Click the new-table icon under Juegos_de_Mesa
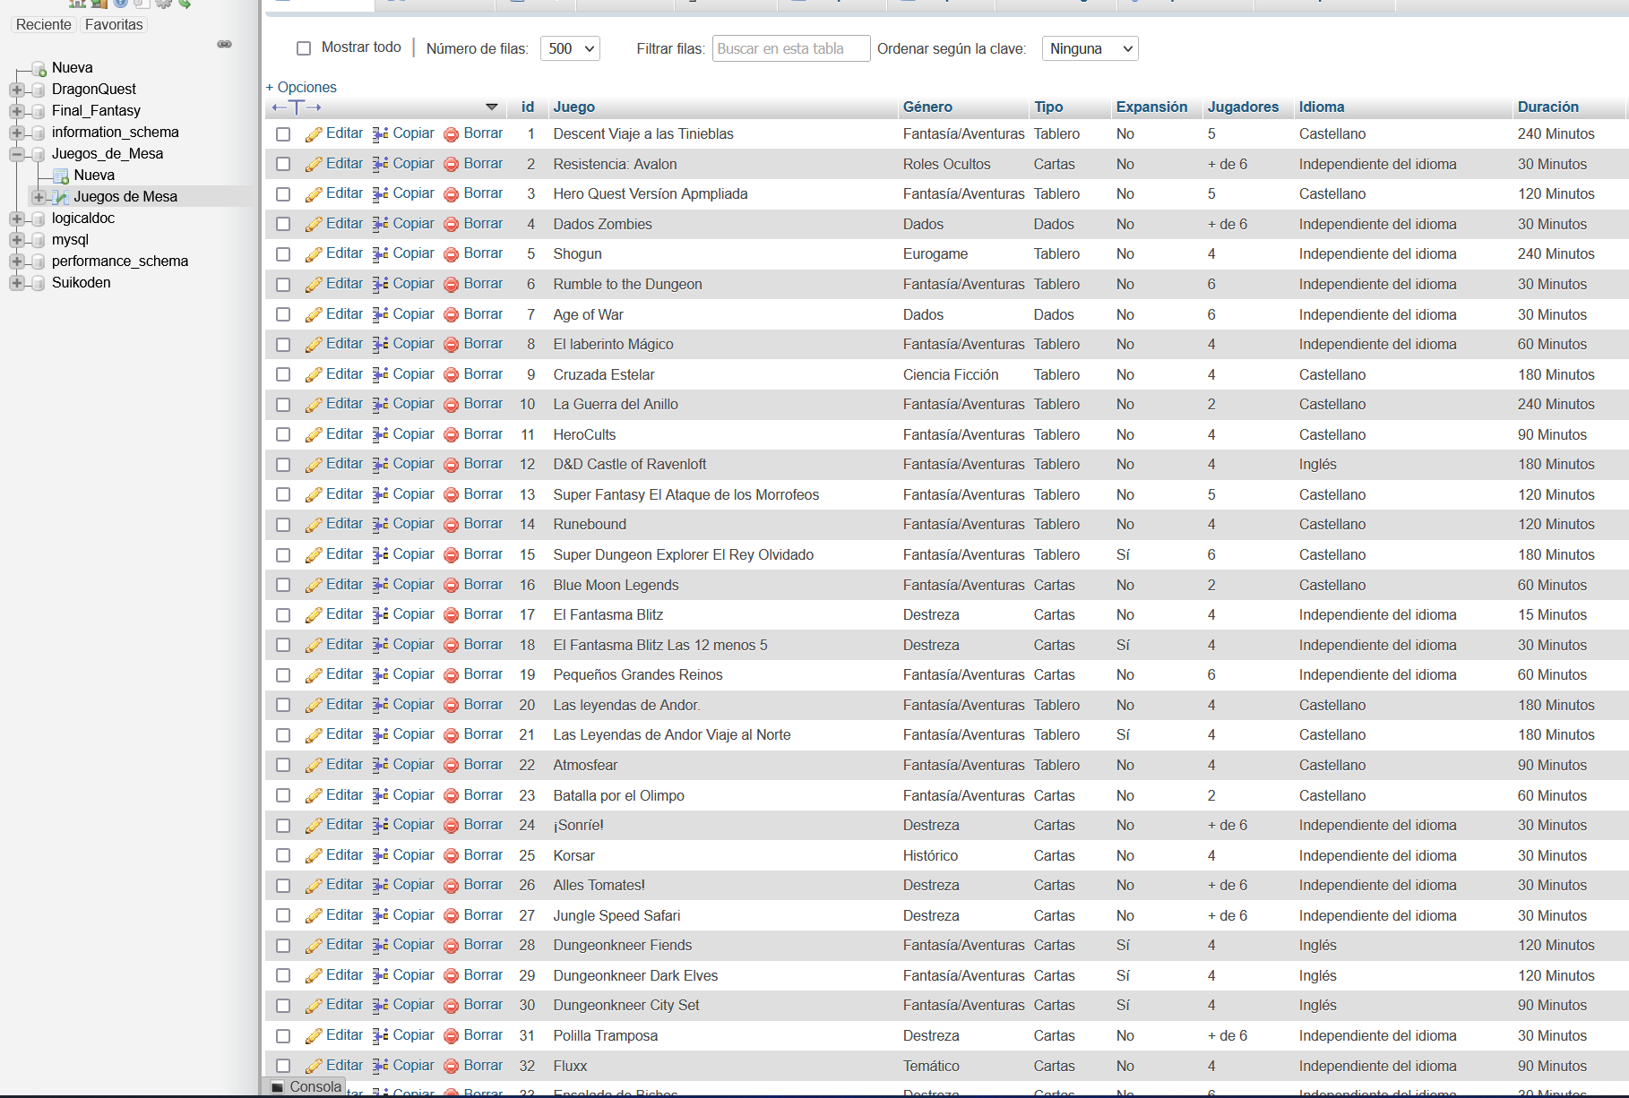This screenshot has height=1098, width=1629. 60,176
